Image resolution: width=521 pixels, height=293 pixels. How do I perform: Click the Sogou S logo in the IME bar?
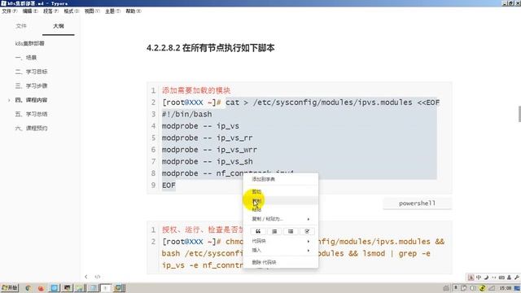pos(471,277)
